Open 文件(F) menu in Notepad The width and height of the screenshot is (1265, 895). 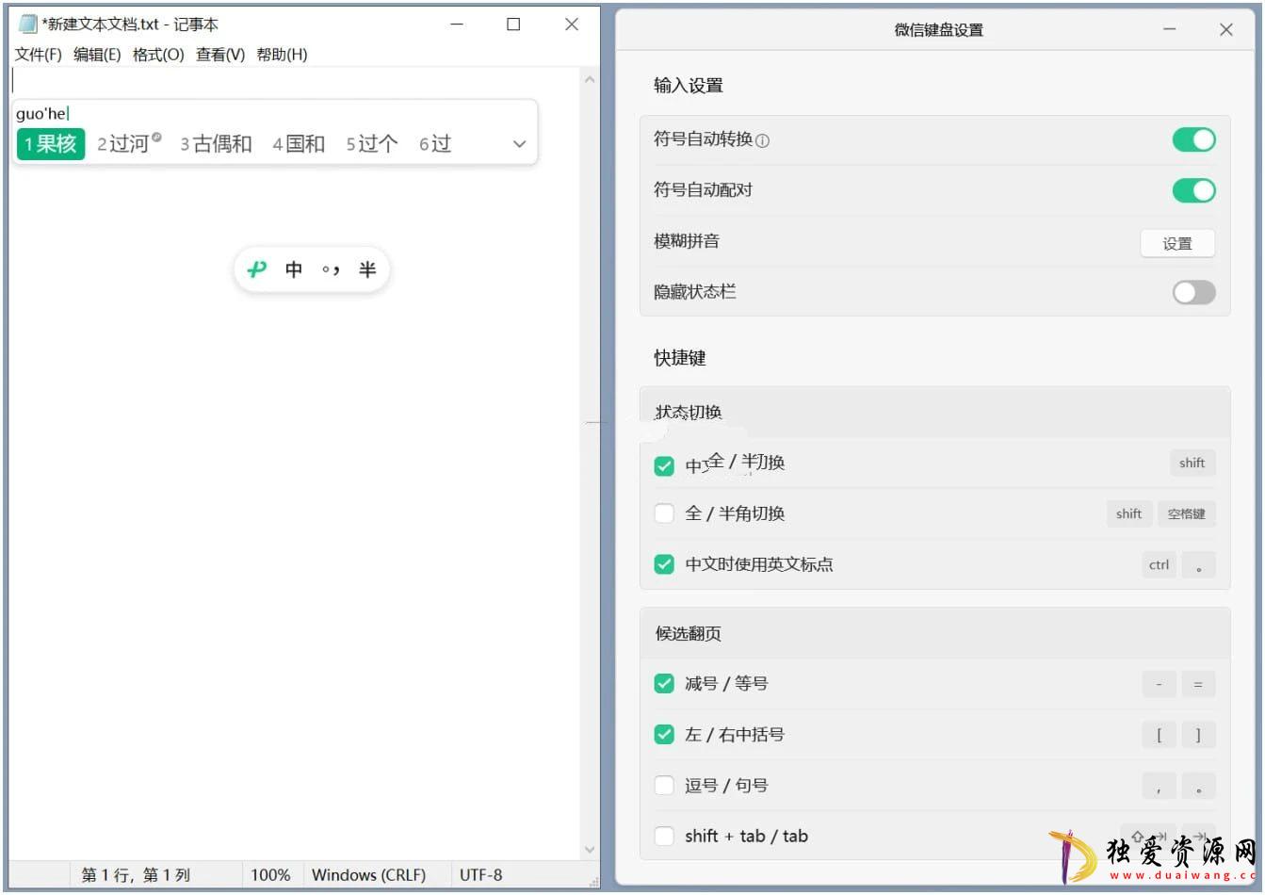coord(39,55)
